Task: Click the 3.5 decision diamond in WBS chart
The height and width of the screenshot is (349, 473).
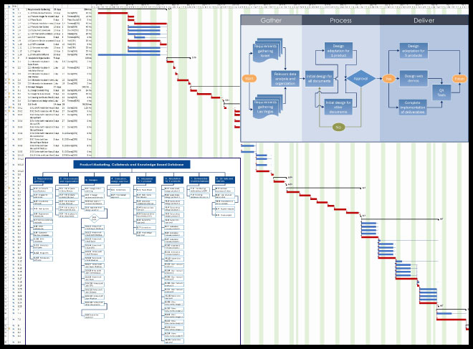Action: [94, 218]
